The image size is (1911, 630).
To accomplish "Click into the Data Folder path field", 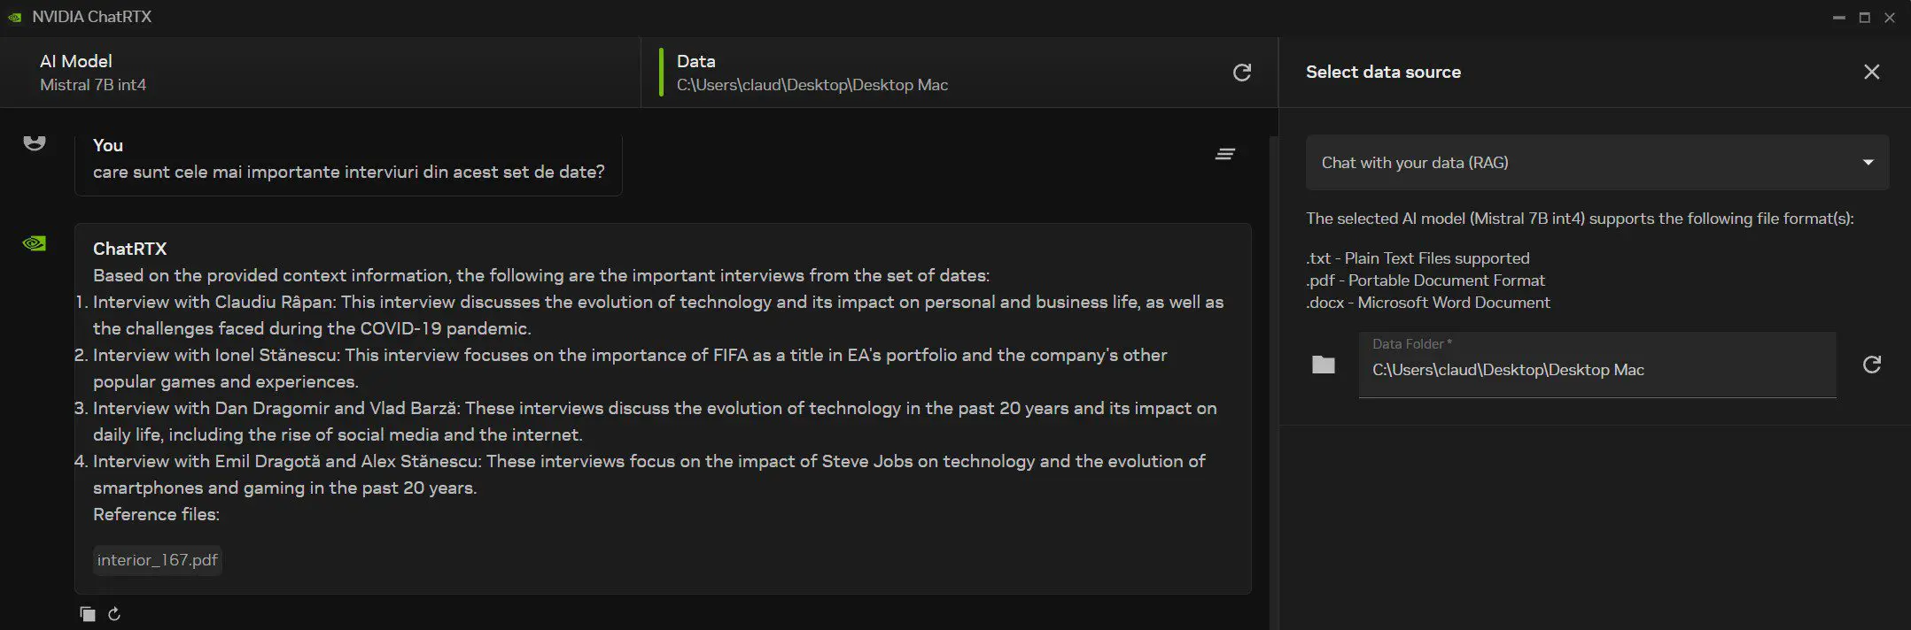I will 1596,370.
